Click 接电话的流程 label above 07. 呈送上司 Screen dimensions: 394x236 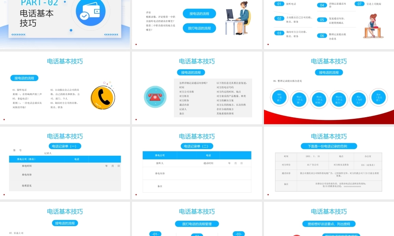tap(65, 223)
